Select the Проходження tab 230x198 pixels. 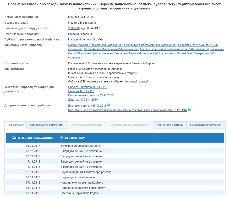16,125
